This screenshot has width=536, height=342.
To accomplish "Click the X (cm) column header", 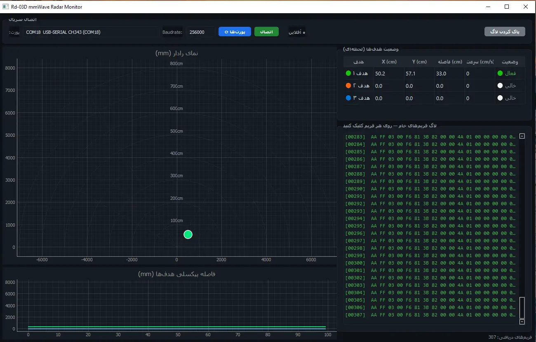I will pyautogui.click(x=389, y=62).
